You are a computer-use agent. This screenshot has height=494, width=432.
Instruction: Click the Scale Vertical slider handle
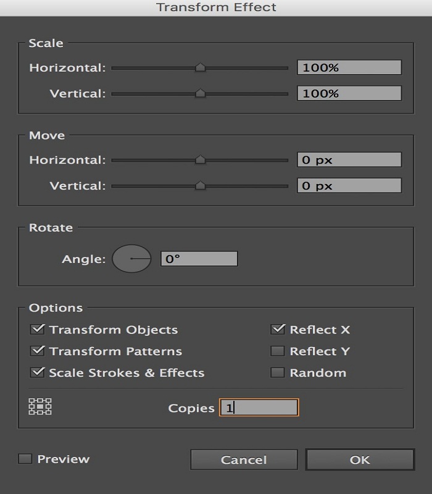click(200, 94)
